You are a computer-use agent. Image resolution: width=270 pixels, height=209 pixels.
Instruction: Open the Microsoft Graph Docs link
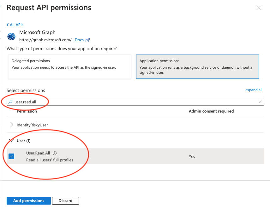click(79, 40)
